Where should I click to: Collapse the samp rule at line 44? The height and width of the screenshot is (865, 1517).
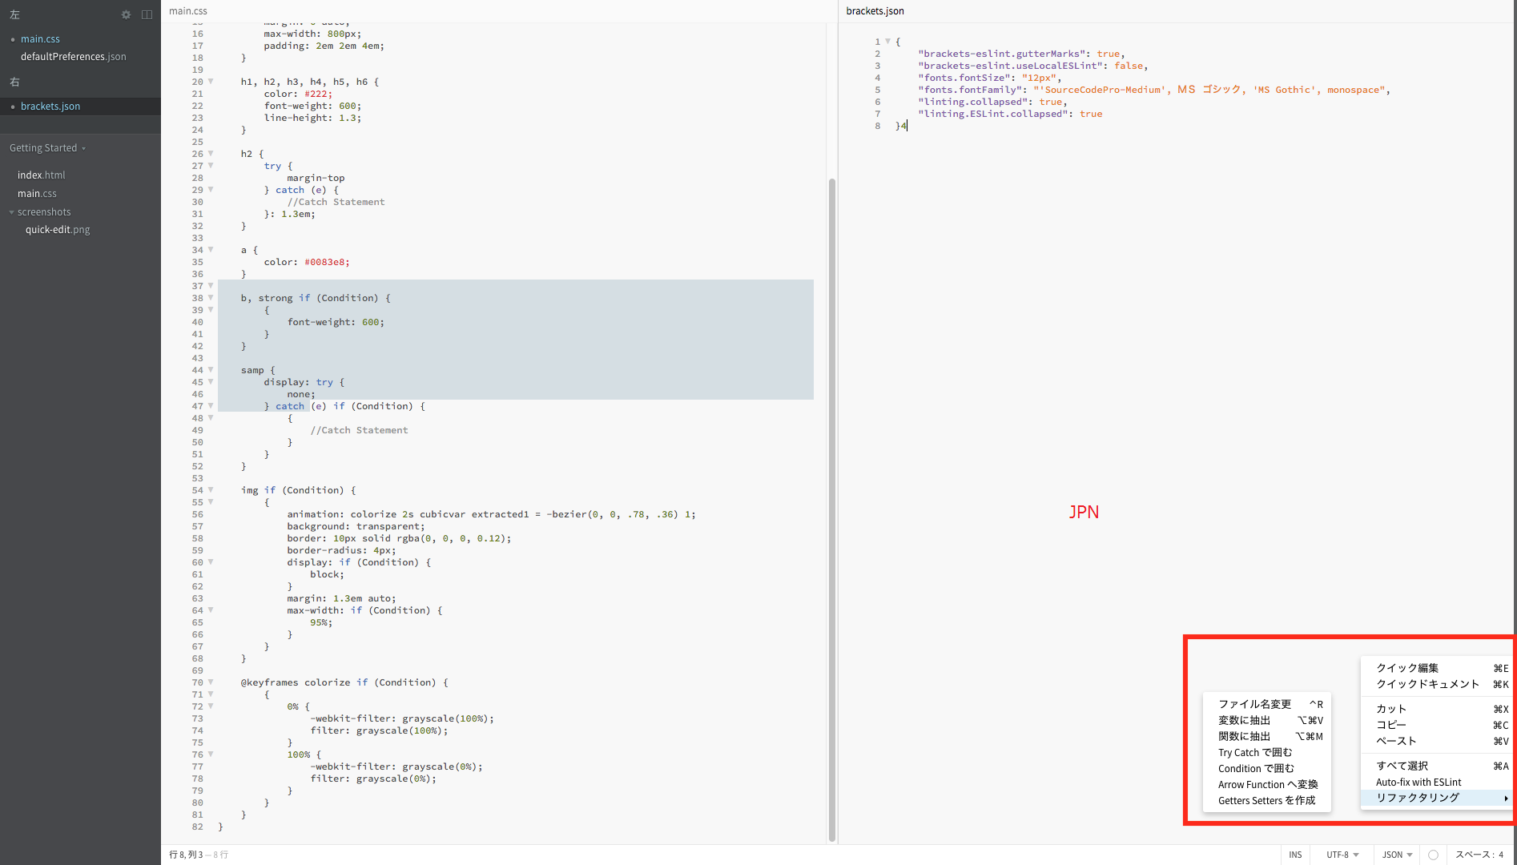click(x=211, y=370)
